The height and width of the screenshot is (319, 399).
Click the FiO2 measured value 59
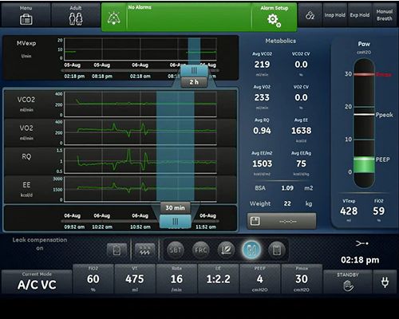point(378,211)
